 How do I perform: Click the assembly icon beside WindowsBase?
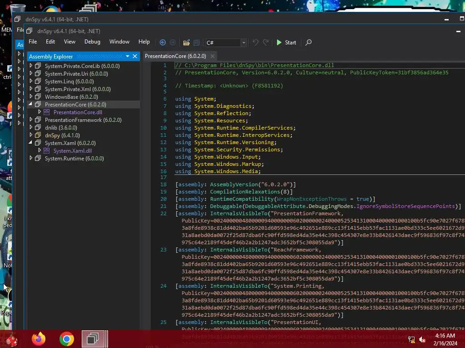[x=38, y=97]
